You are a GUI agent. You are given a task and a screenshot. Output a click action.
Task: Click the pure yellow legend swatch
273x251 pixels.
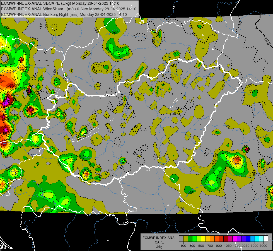tap(203, 239)
